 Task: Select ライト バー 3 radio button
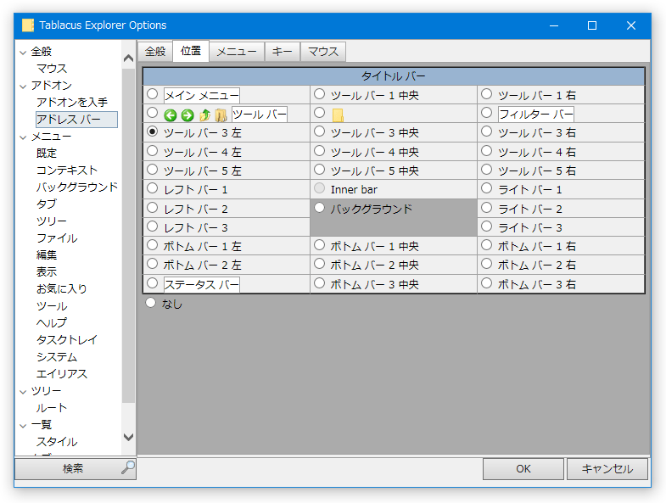coord(487,226)
